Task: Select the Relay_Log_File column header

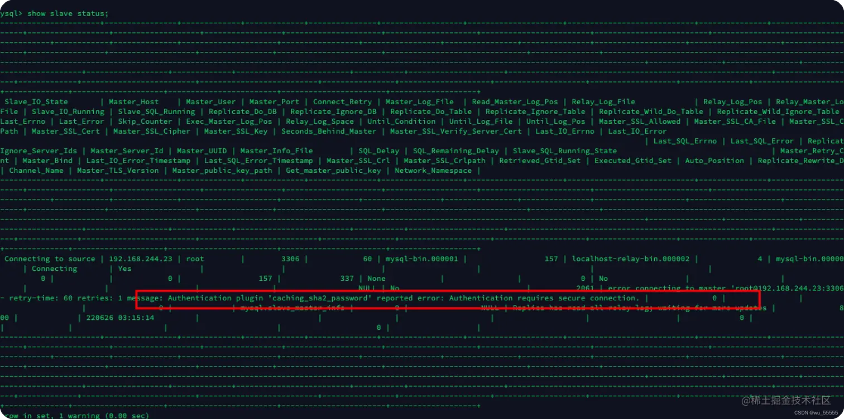Action: point(603,102)
